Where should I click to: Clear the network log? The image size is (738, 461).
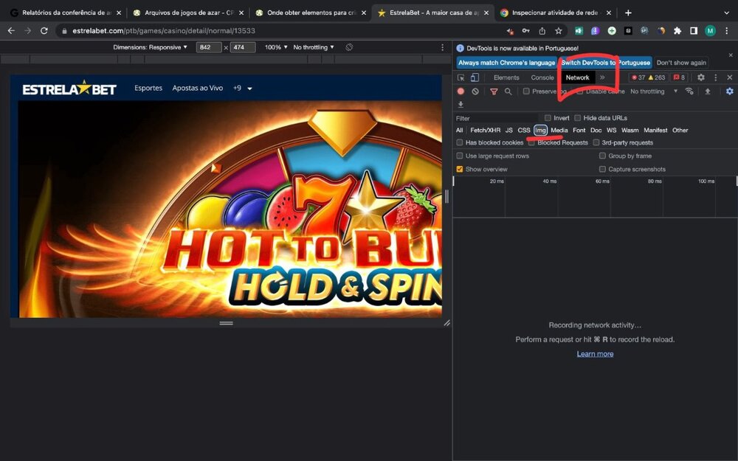point(475,91)
